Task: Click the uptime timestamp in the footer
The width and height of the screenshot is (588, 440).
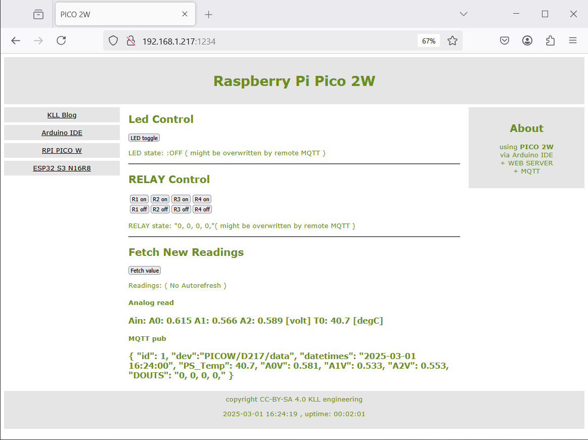Action: pyautogui.click(x=294, y=414)
